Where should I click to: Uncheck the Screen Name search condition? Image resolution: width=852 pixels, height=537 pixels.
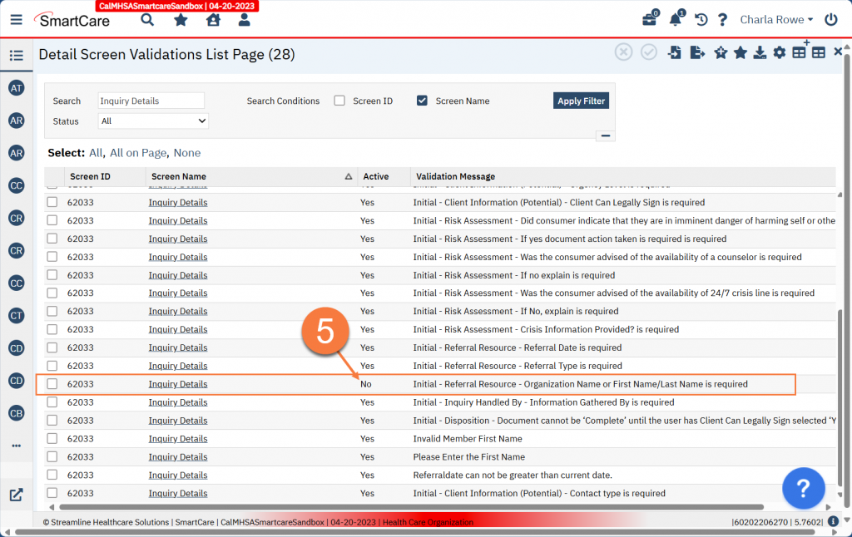click(x=422, y=101)
